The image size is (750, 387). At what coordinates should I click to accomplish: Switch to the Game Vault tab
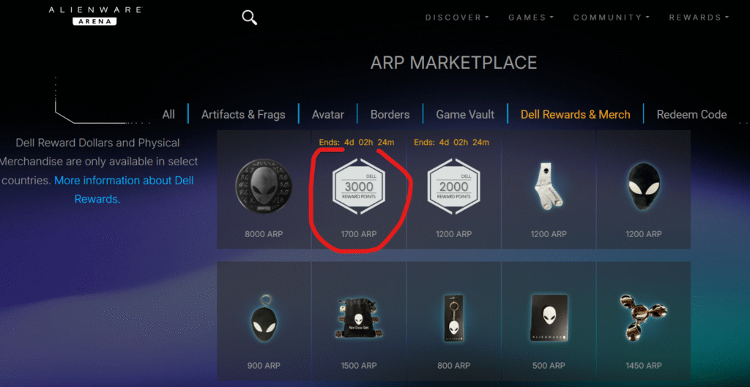click(465, 115)
